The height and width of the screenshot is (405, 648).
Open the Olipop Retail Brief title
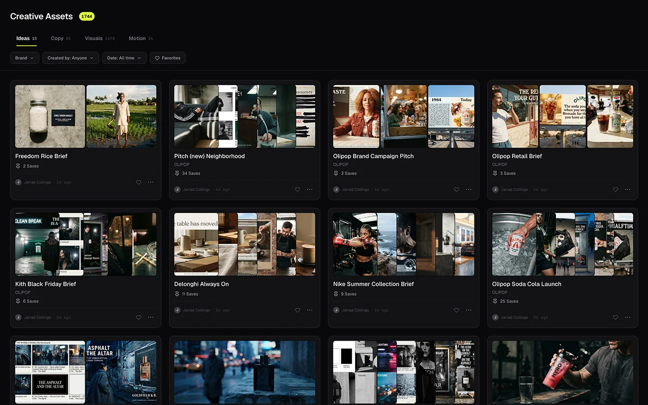[517, 156]
